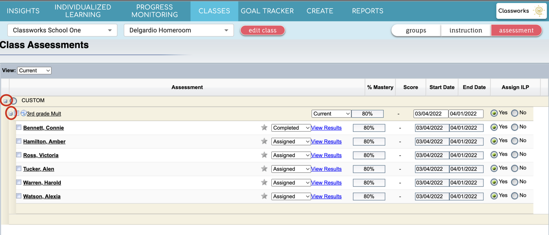Click the star icon for Warren, Harold

point(264,182)
